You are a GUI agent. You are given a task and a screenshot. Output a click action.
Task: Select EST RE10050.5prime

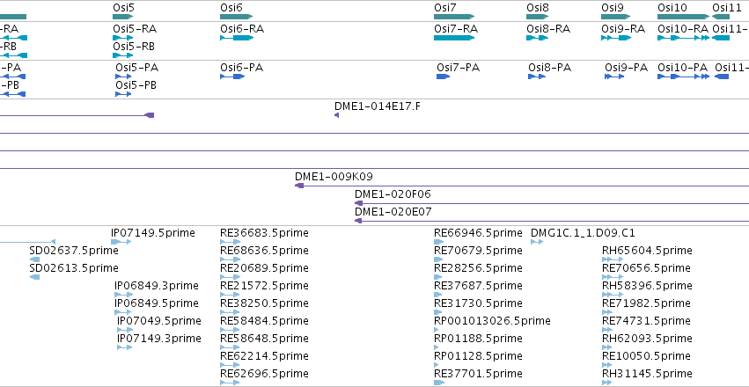tap(606, 365)
